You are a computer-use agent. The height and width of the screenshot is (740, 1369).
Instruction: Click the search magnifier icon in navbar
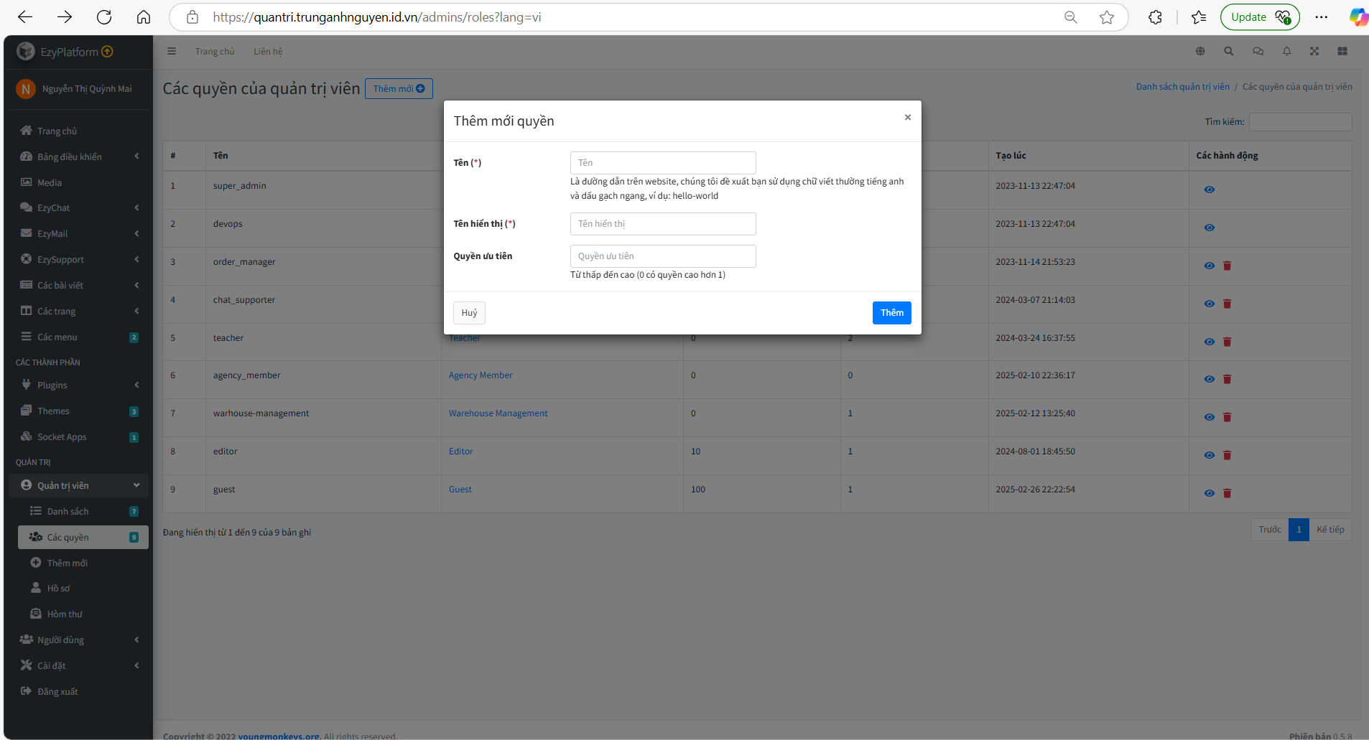coord(1229,51)
